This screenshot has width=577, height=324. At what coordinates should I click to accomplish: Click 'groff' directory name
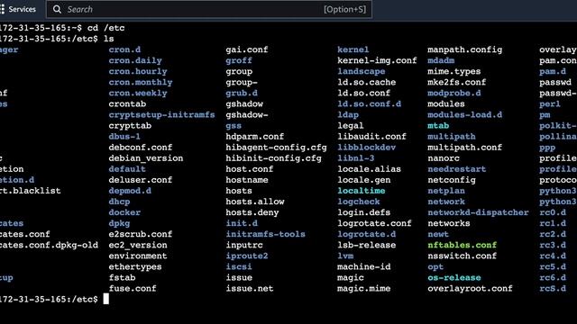click(239, 60)
